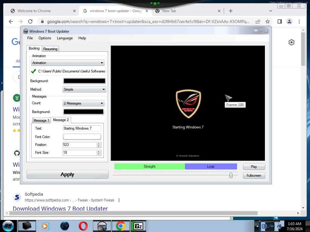Viewport: 310px width, 232px height.
Task: Show hidden system tray icons
Action: [257, 226]
